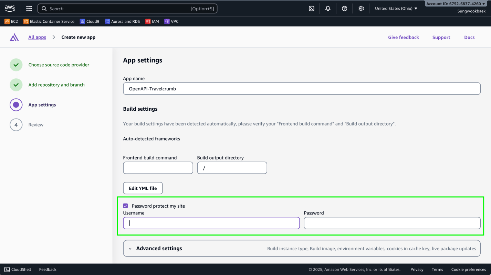Expand the Advanced settings section
The image size is (491, 275).
coord(159,249)
